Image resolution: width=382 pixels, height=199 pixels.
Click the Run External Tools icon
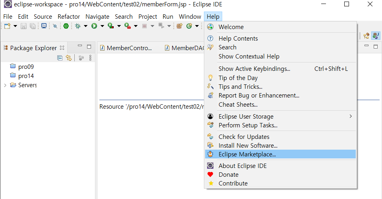pyautogui.click(x=128, y=26)
